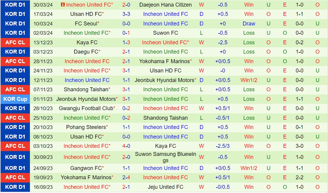The width and height of the screenshot is (328, 193).
Task: Select the 1-3 score against Kaya FC
Action: 126,42
